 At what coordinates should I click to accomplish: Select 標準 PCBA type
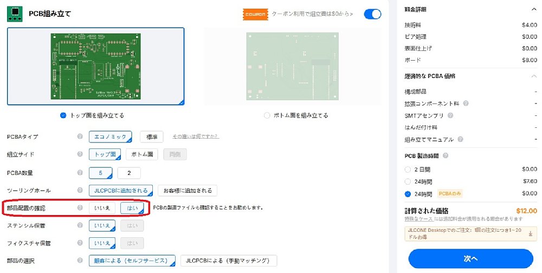point(152,137)
